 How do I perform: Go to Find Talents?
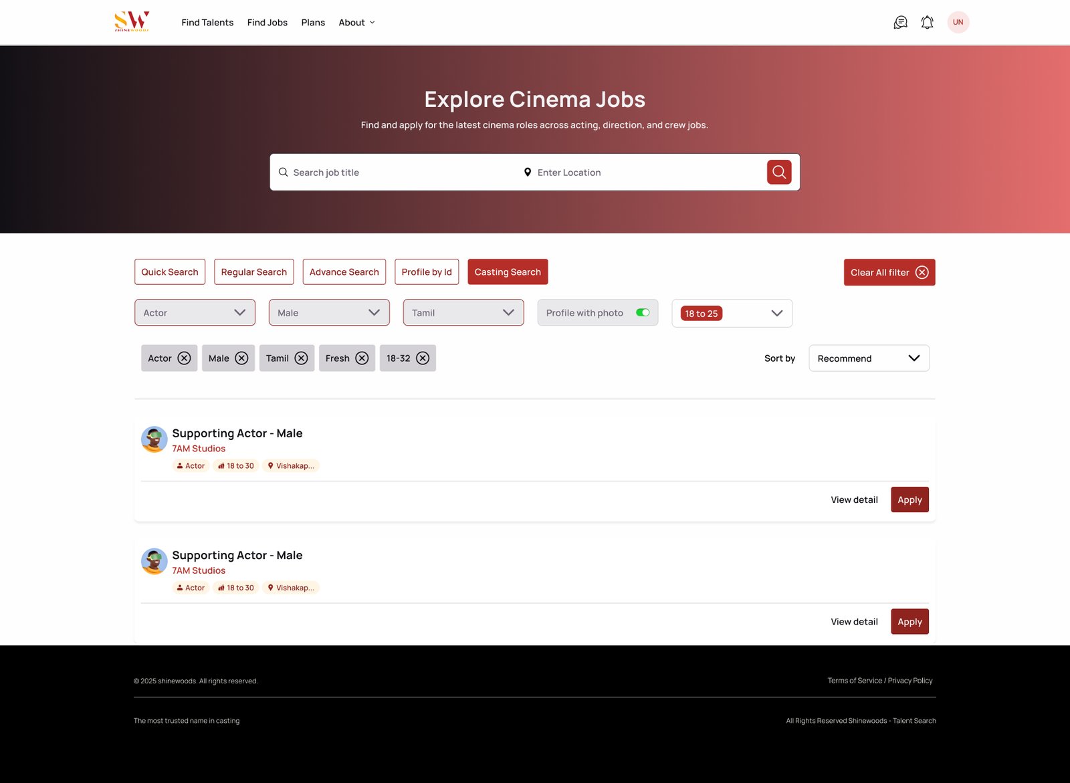click(x=207, y=23)
